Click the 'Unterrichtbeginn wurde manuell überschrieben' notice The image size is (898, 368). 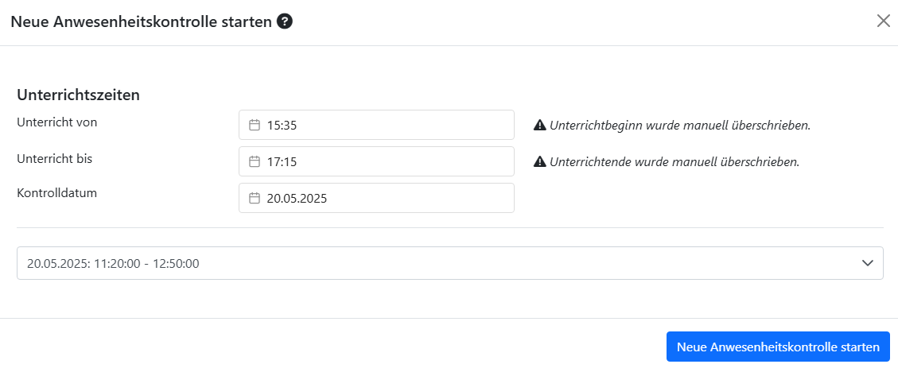680,125
